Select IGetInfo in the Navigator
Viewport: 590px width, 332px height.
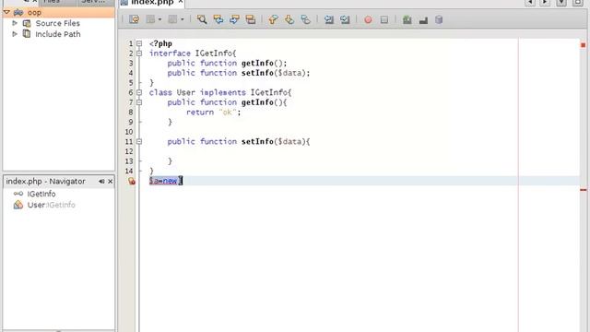pos(41,194)
